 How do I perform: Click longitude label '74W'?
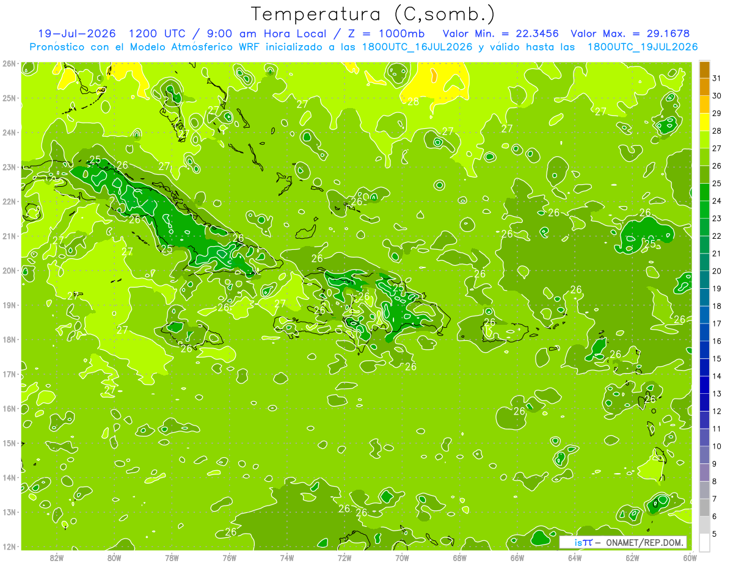tap(286, 557)
